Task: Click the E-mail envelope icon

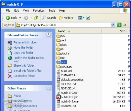Action: click(10, 71)
